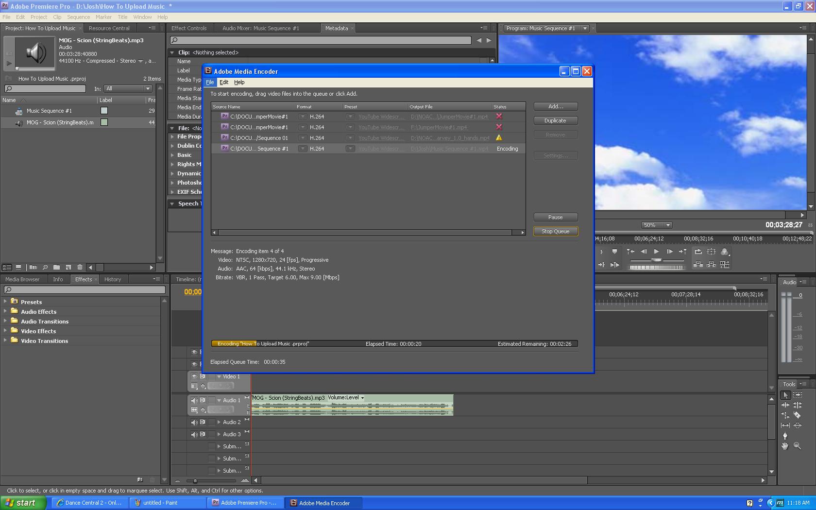Viewport: 816px width, 510px height.
Task: Step back one frame in Program monitor
Action: click(644, 252)
